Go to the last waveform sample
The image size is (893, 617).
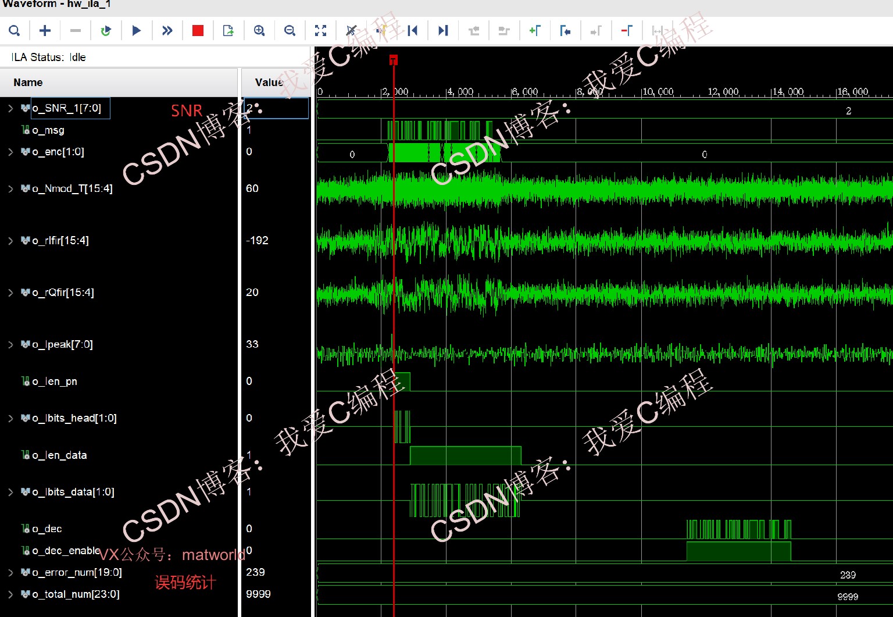point(443,31)
